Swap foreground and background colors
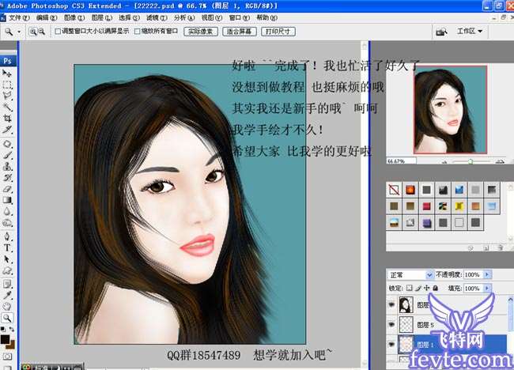The width and height of the screenshot is (514, 370). (12, 329)
